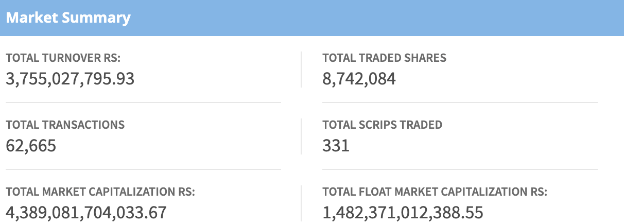Select the market capitalization value 4,389,081,704,033.67
Screen dimensions: 624x224
coord(86,213)
